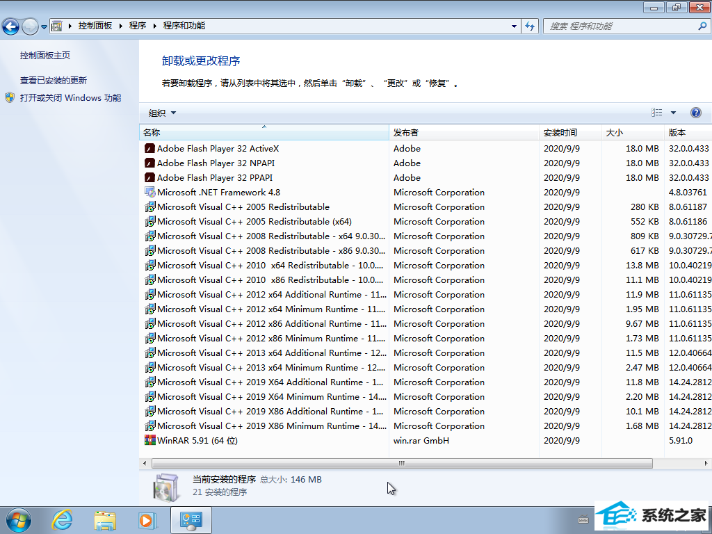Select icon of Visual C++ 2010 x64 Redistributable
Image resolution: width=712 pixels, height=534 pixels.
(x=150, y=265)
